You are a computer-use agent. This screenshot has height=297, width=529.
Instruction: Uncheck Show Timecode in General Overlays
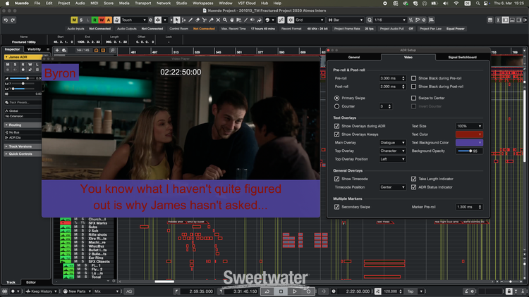[336, 179]
